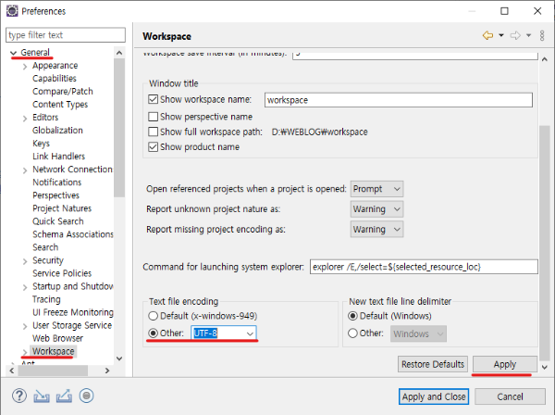This screenshot has height=415, width=555.
Task: Select Link Handlers tree item
Action: point(59,157)
